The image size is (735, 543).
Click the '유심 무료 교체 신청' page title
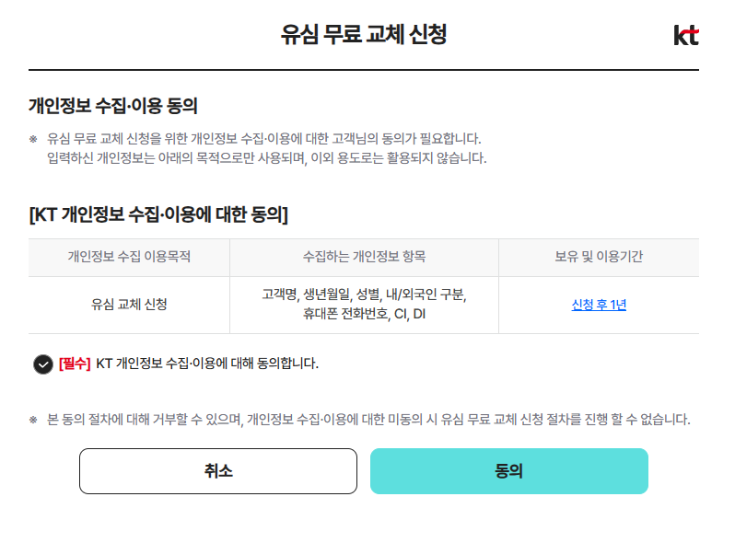pyautogui.click(x=364, y=35)
